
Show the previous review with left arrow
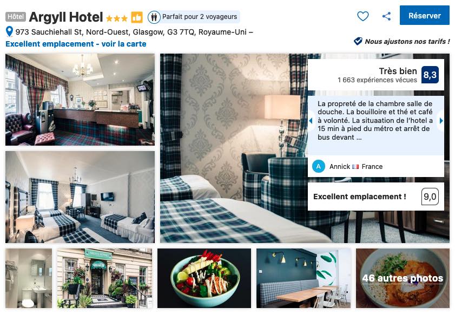pos(311,121)
